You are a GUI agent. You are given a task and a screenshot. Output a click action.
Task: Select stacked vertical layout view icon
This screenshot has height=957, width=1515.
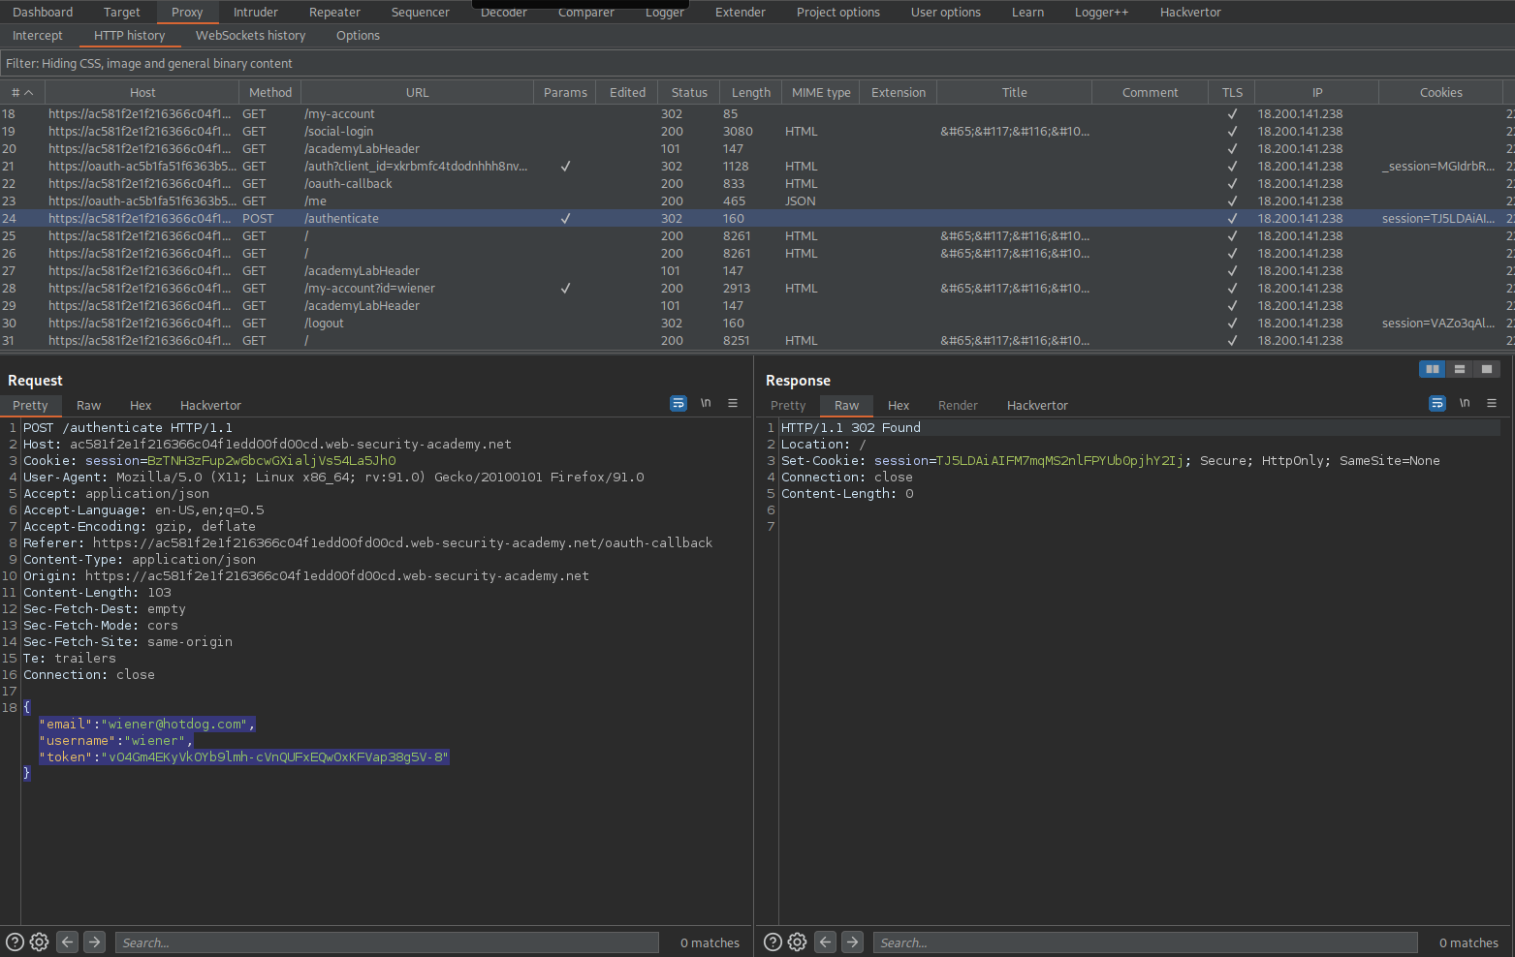pos(1459,369)
